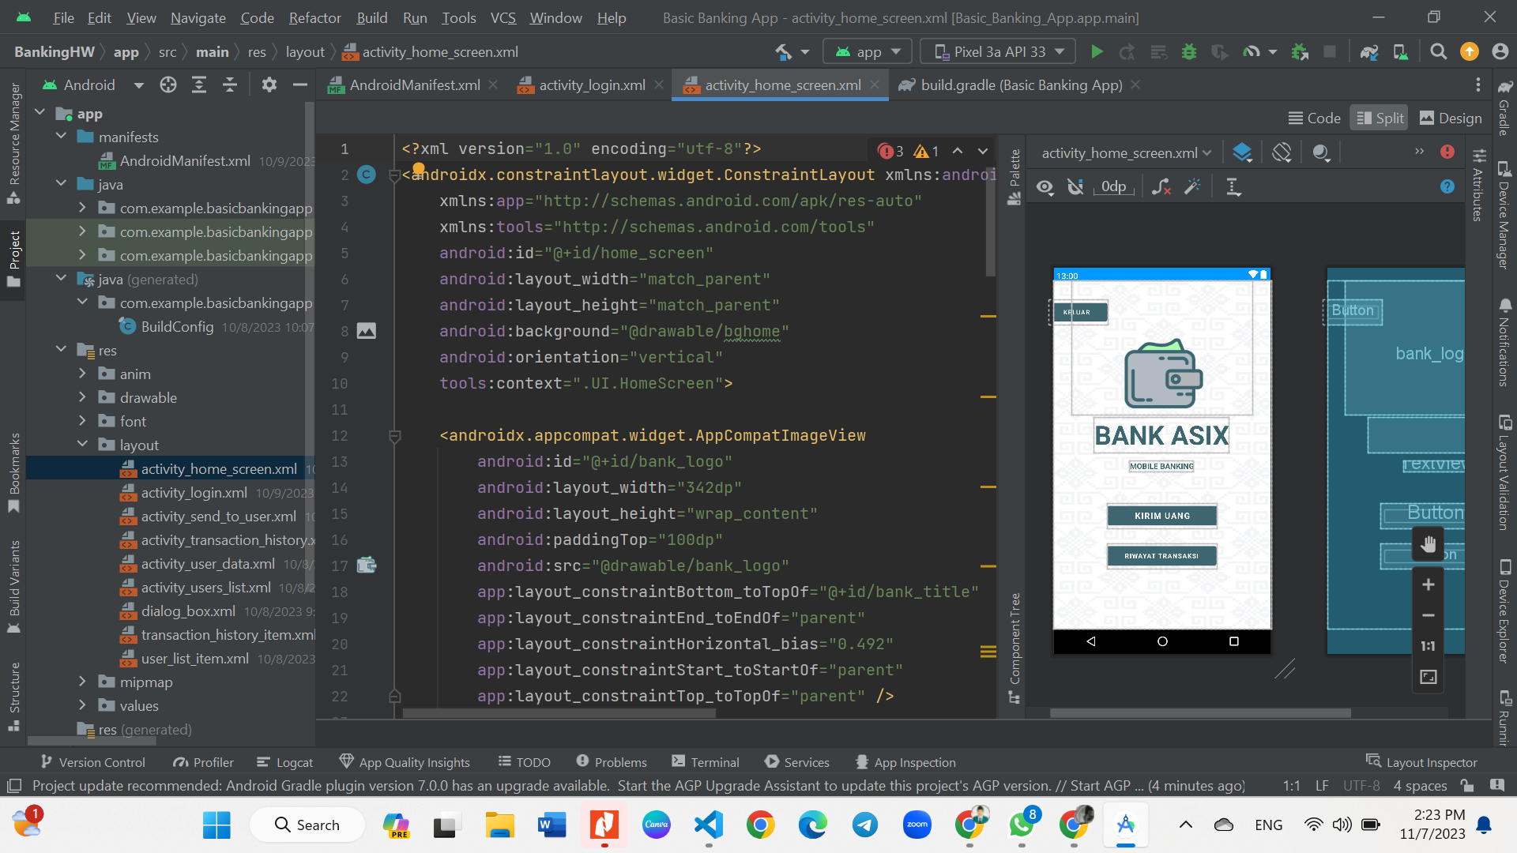Open the Pixel 3a API 33 device dropdown
The width and height of the screenshot is (1517, 853).
tap(999, 52)
